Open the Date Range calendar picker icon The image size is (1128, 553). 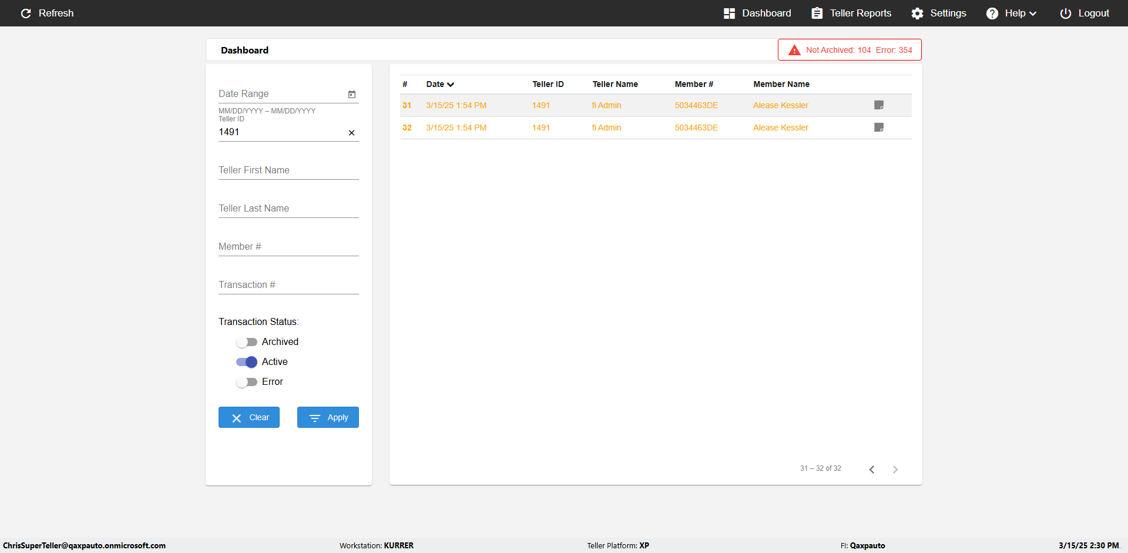(x=352, y=94)
